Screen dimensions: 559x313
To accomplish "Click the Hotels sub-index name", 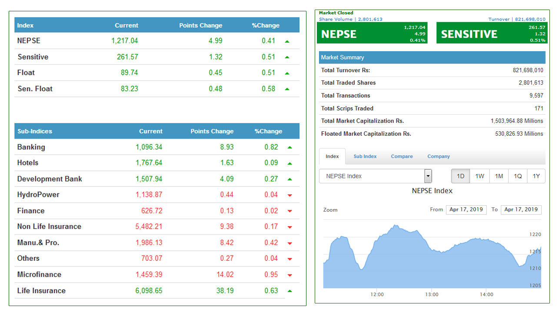I will pos(28,163).
